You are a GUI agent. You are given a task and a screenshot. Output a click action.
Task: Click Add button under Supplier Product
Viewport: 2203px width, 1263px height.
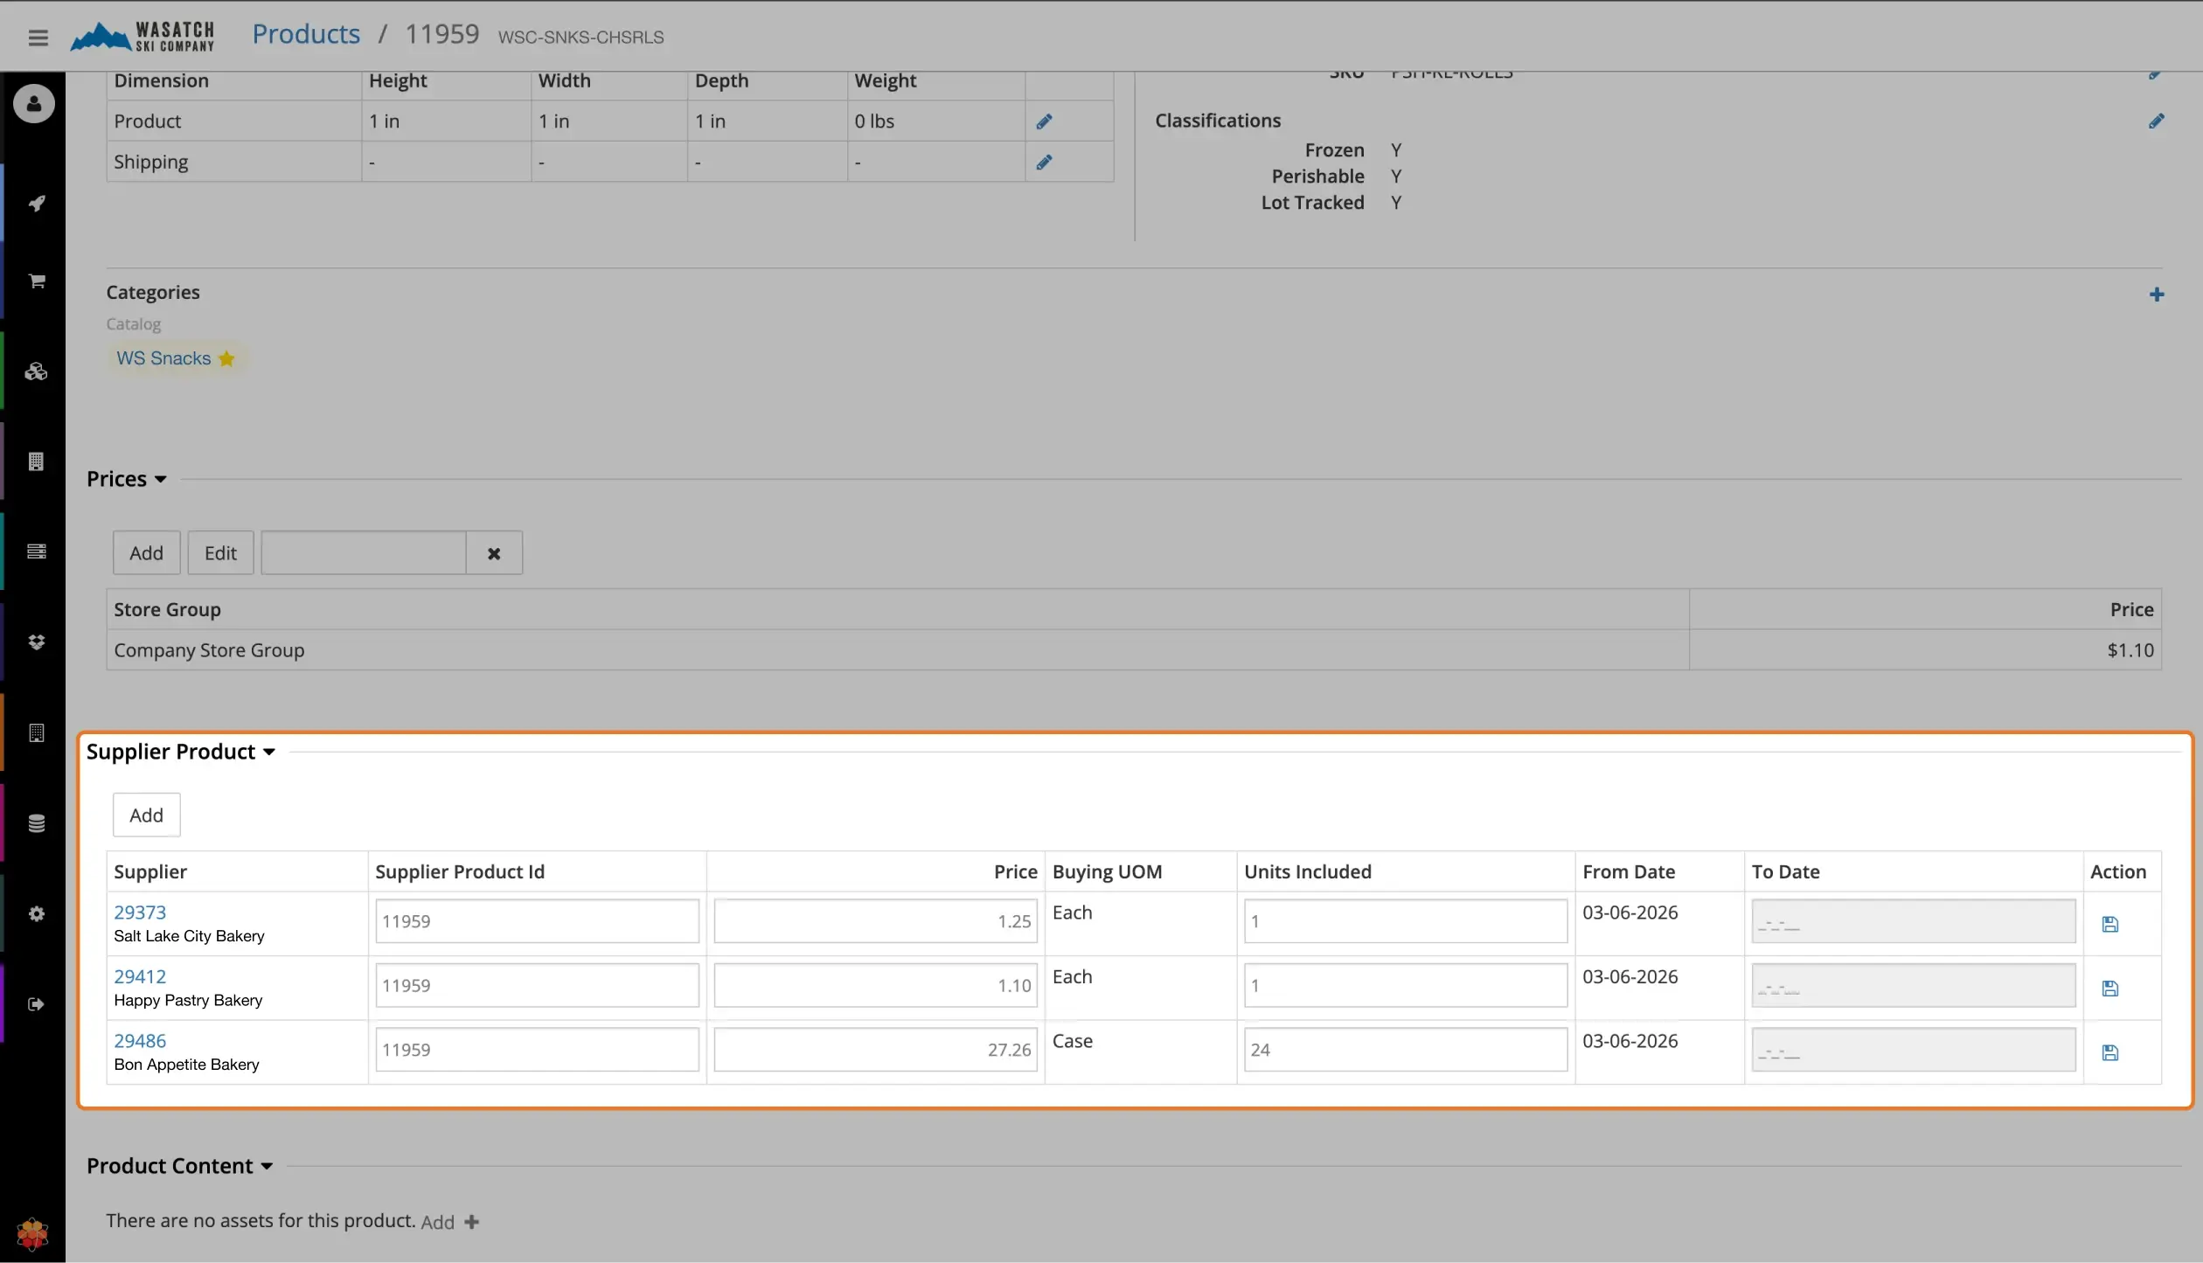(x=146, y=815)
